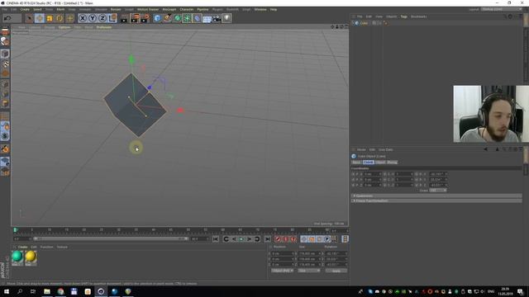Image resolution: width=529 pixels, height=297 pixels.
Task: Select the spline Pen tool icon
Action: [x=167, y=18]
